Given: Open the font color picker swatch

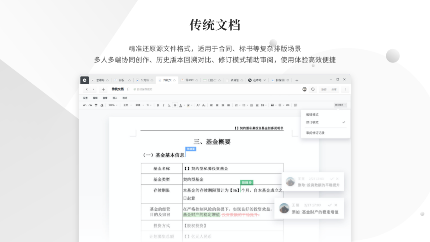Looking at the screenshot, I should click(x=181, y=105).
